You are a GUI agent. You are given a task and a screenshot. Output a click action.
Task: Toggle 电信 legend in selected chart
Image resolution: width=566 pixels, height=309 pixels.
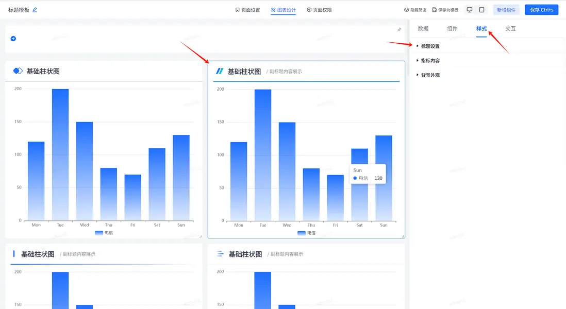307,233
